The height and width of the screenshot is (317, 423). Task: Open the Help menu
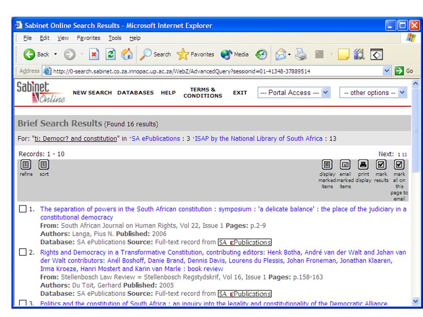coord(135,38)
